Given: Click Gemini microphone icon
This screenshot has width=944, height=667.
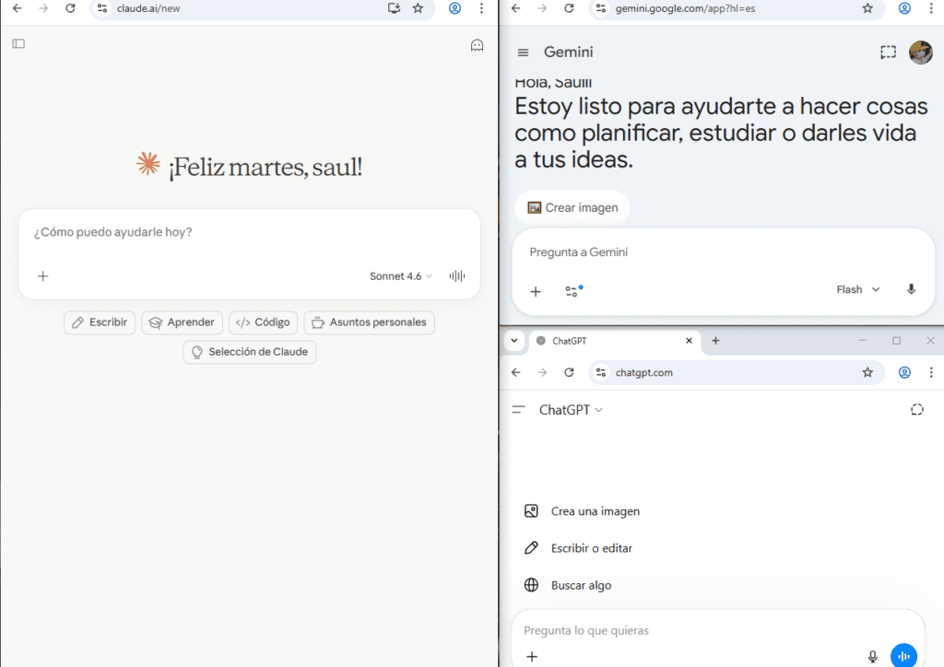Looking at the screenshot, I should pyautogui.click(x=911, y=290).
